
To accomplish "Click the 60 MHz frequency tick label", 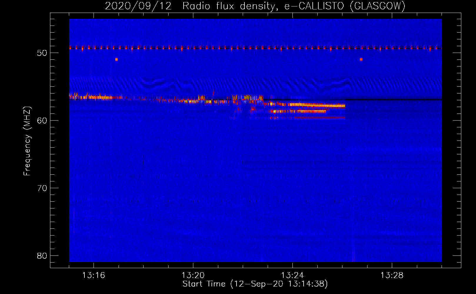I will pos(42,121).
